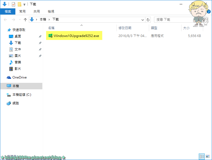Click the pin icon next to 下載

(40, 43)
